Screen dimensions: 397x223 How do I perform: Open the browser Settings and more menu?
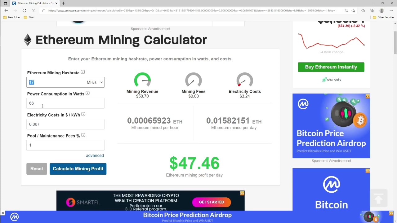point(391,11)
